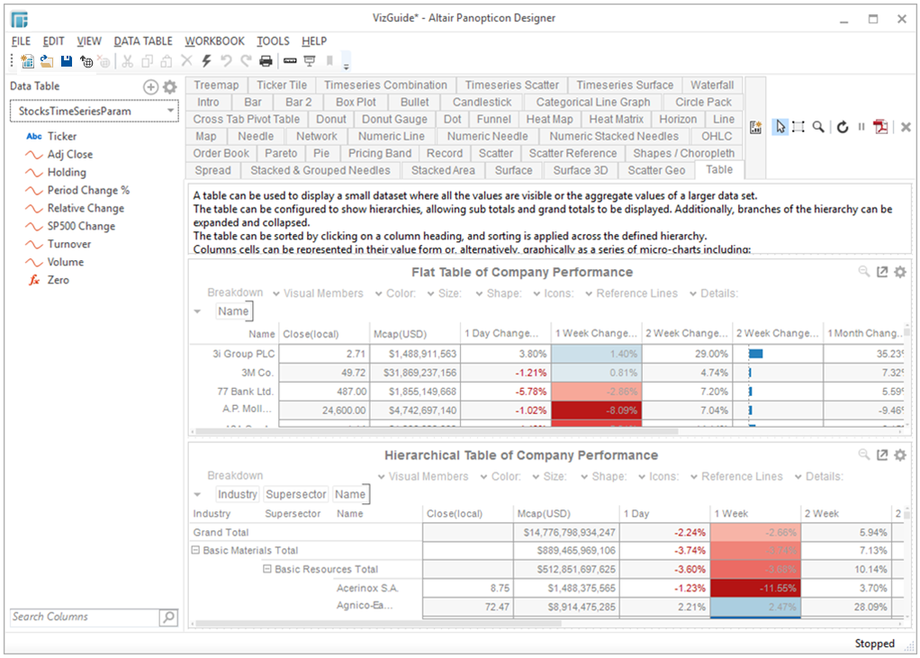The image size is (920, 658).
Task: Click the Print icon in toolbar
Action: (266, 61)
